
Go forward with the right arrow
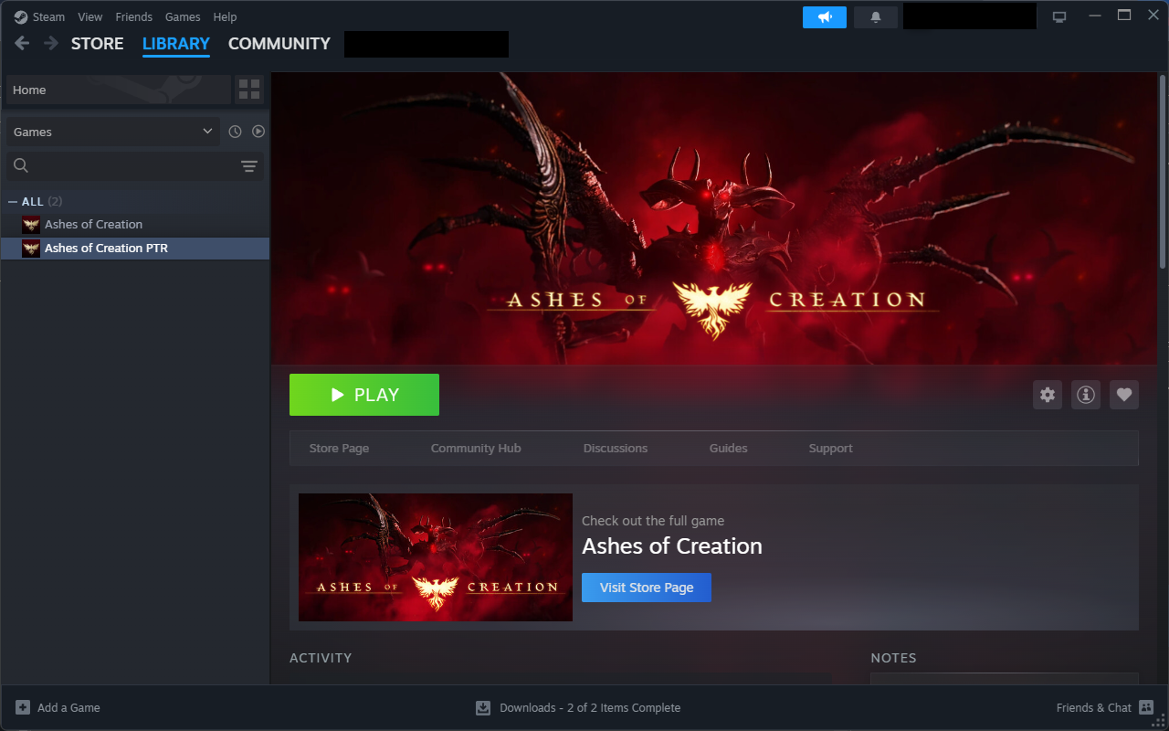(51, 43)
